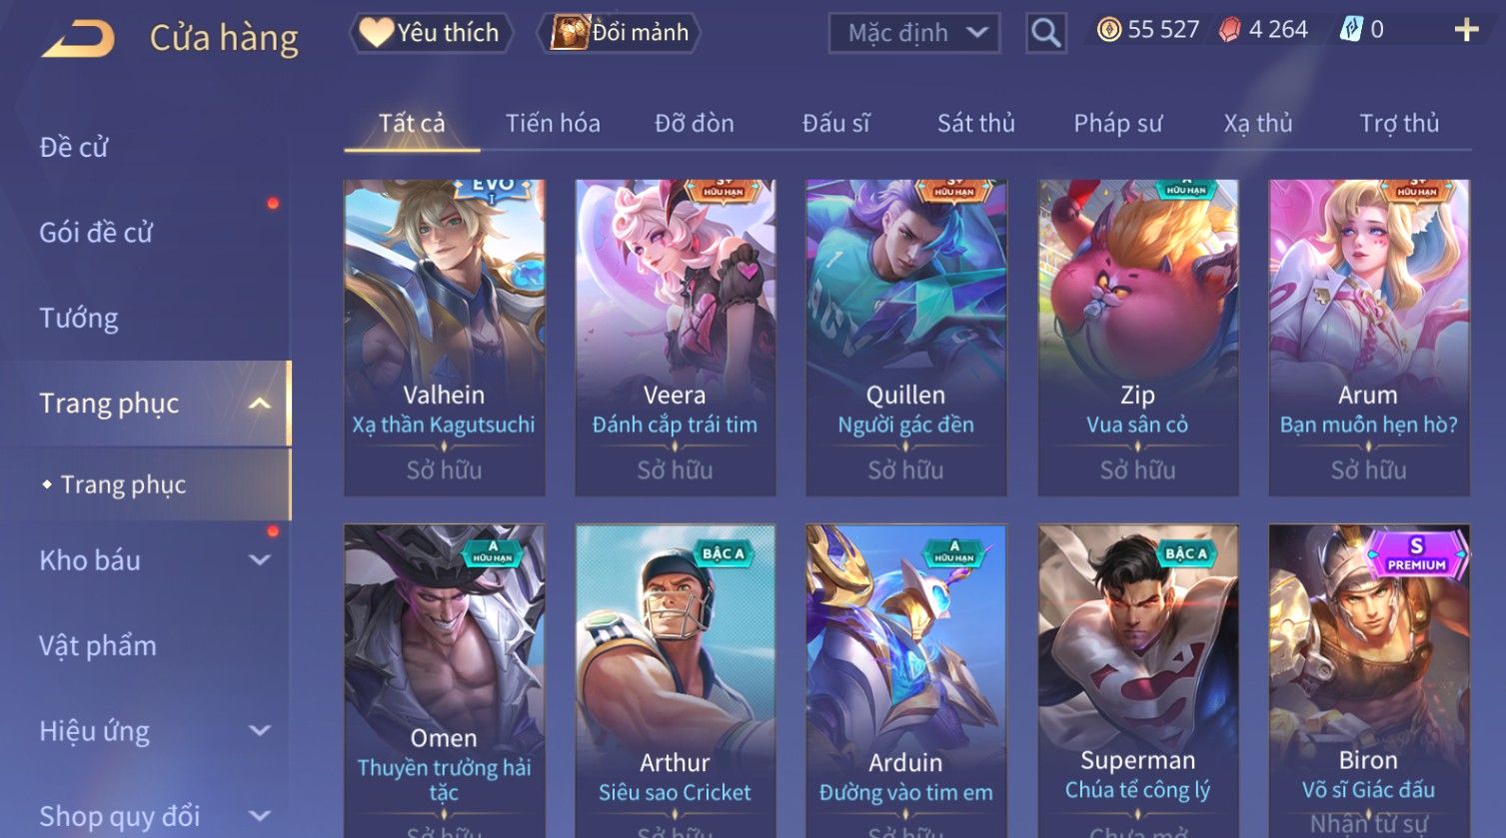
Task: Select the Sát thủ category tab
Action: [976, 124]
